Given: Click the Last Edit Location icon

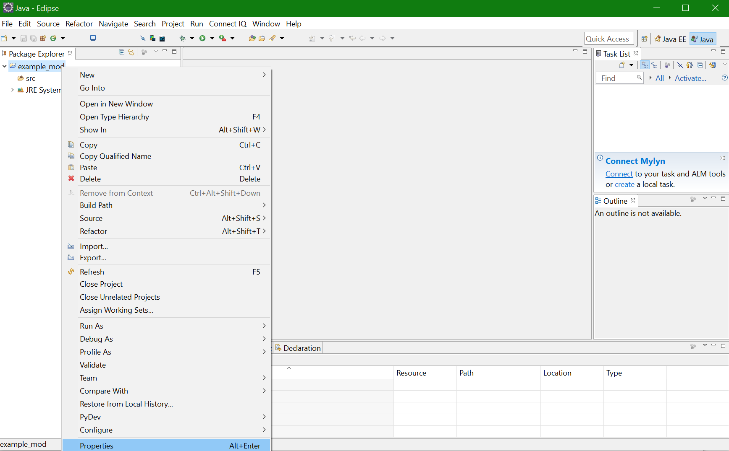Looking at the screenshot, I should point(352,38).
